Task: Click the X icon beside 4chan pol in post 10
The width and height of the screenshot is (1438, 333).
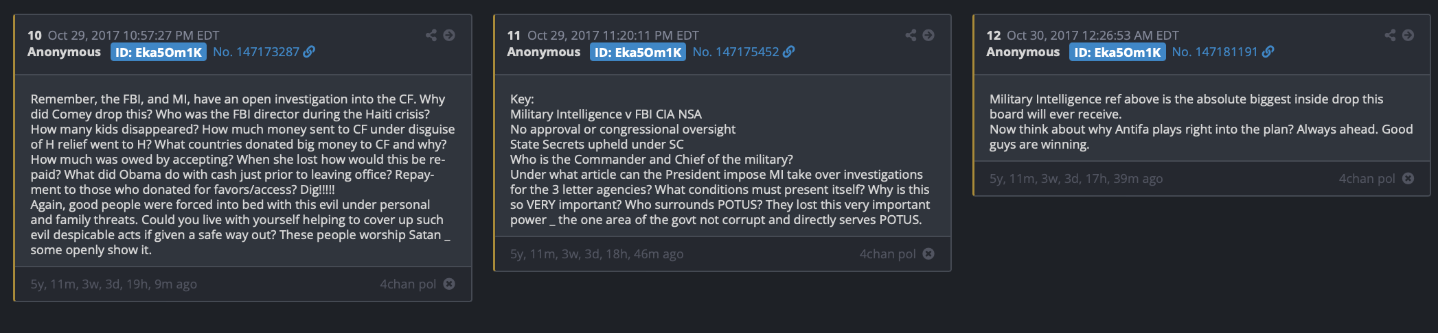Action: click(x=449, y=284)
